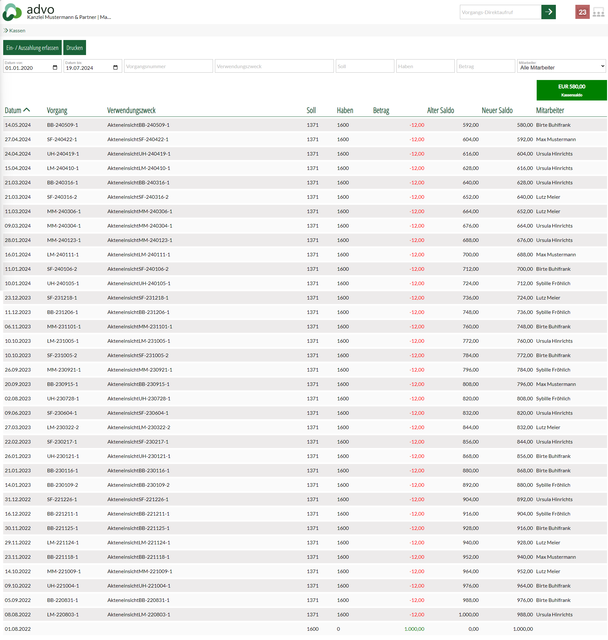This screenshot has height=640, width=608.
Task: Open the red notification badge showing 23
Action: coord(582,12)
